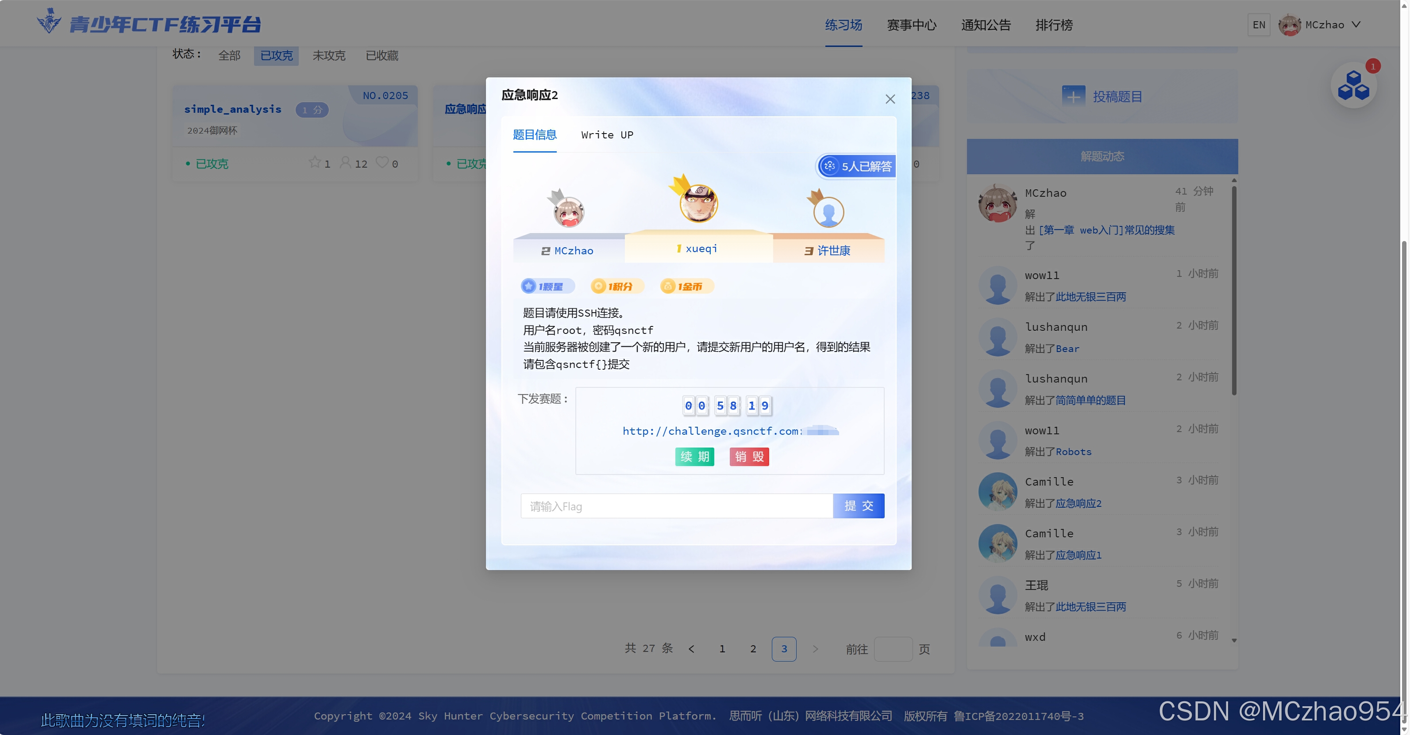Screen dimensions: 1410x735
Task: Open the 排行榜 menu item
Action: (1054, 25)
